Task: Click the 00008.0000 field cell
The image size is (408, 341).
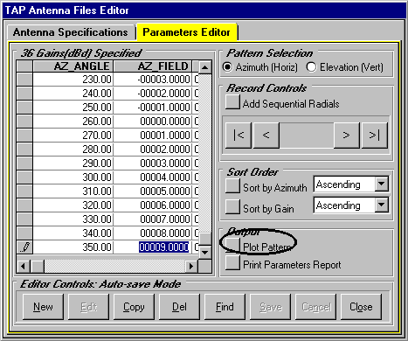Action: (x=153, y=233)
